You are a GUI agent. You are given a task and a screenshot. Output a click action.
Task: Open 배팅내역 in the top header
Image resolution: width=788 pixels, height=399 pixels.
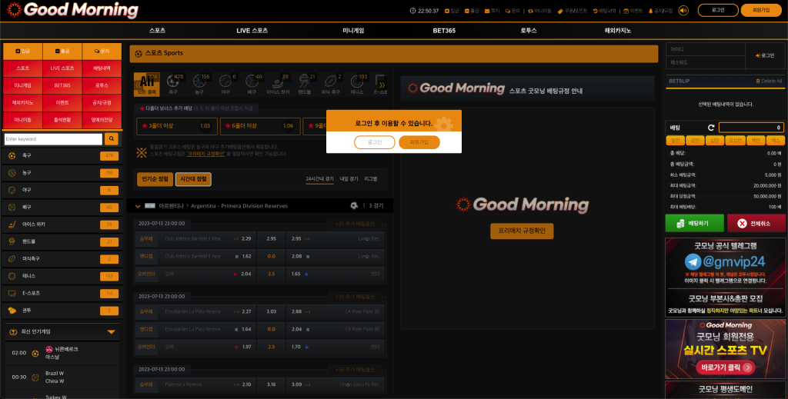(x=604, y=11)
